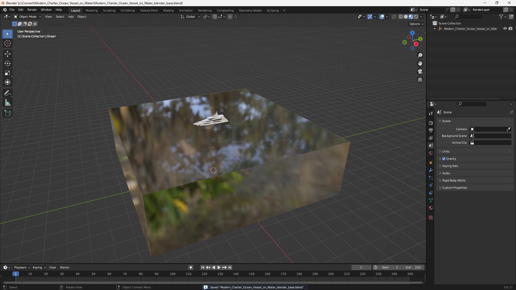Switch to the Shading workspace tab

[168, 10]
